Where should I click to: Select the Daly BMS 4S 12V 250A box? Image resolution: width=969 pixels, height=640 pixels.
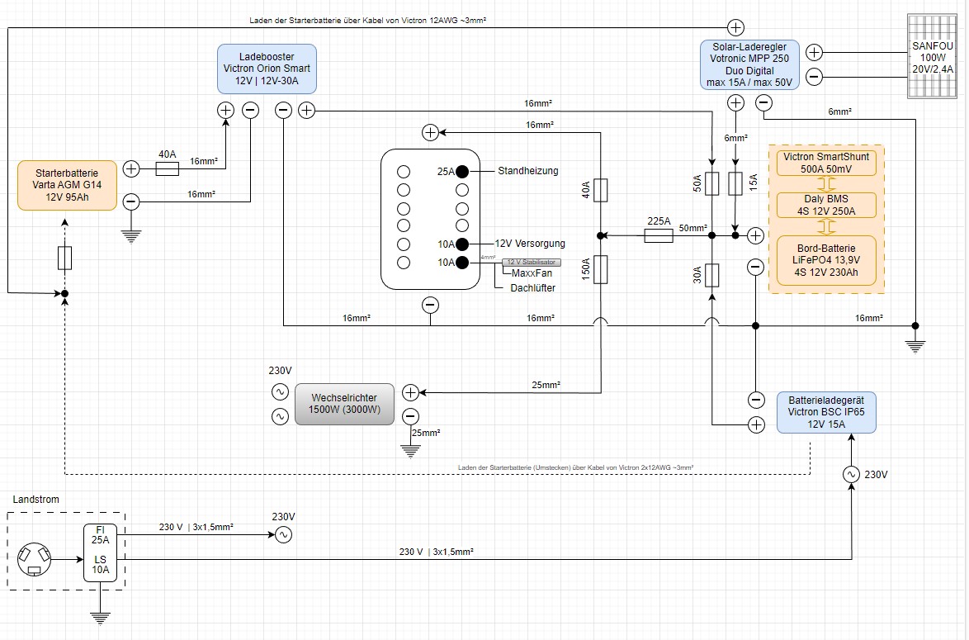click(826, 205)
